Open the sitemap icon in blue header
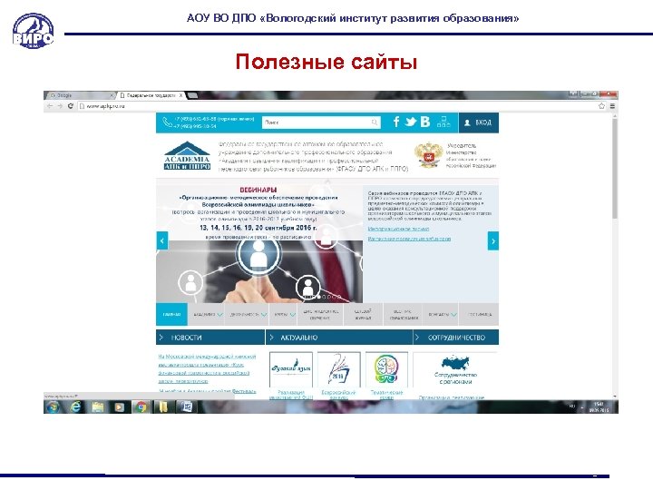 coord(443,122)
